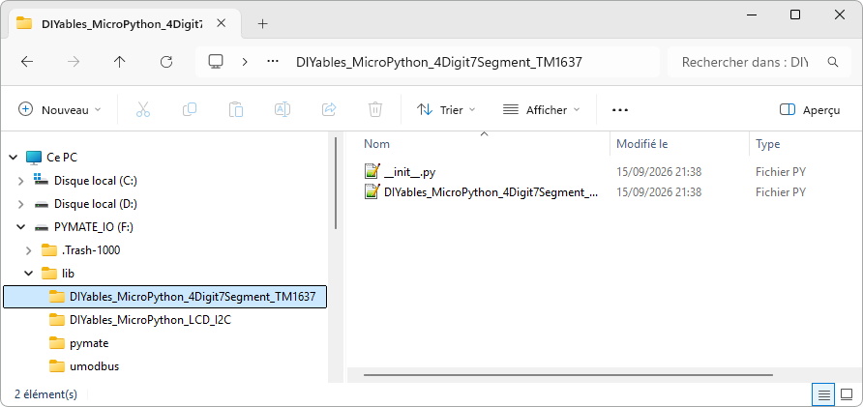Click the breadcrumb DIYables_MicroPython_4Digit7Segment_TM1637
Image resolution: width=863 pixels, height=407 pixels.
pyautogui.click(x=438, y=62)
